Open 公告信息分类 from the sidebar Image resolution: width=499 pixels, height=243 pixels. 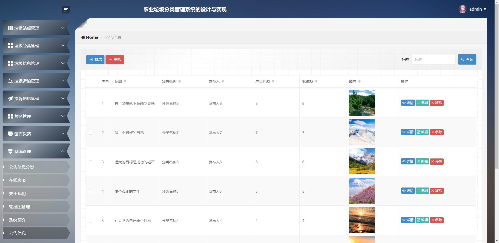click(x=21, y=167)
